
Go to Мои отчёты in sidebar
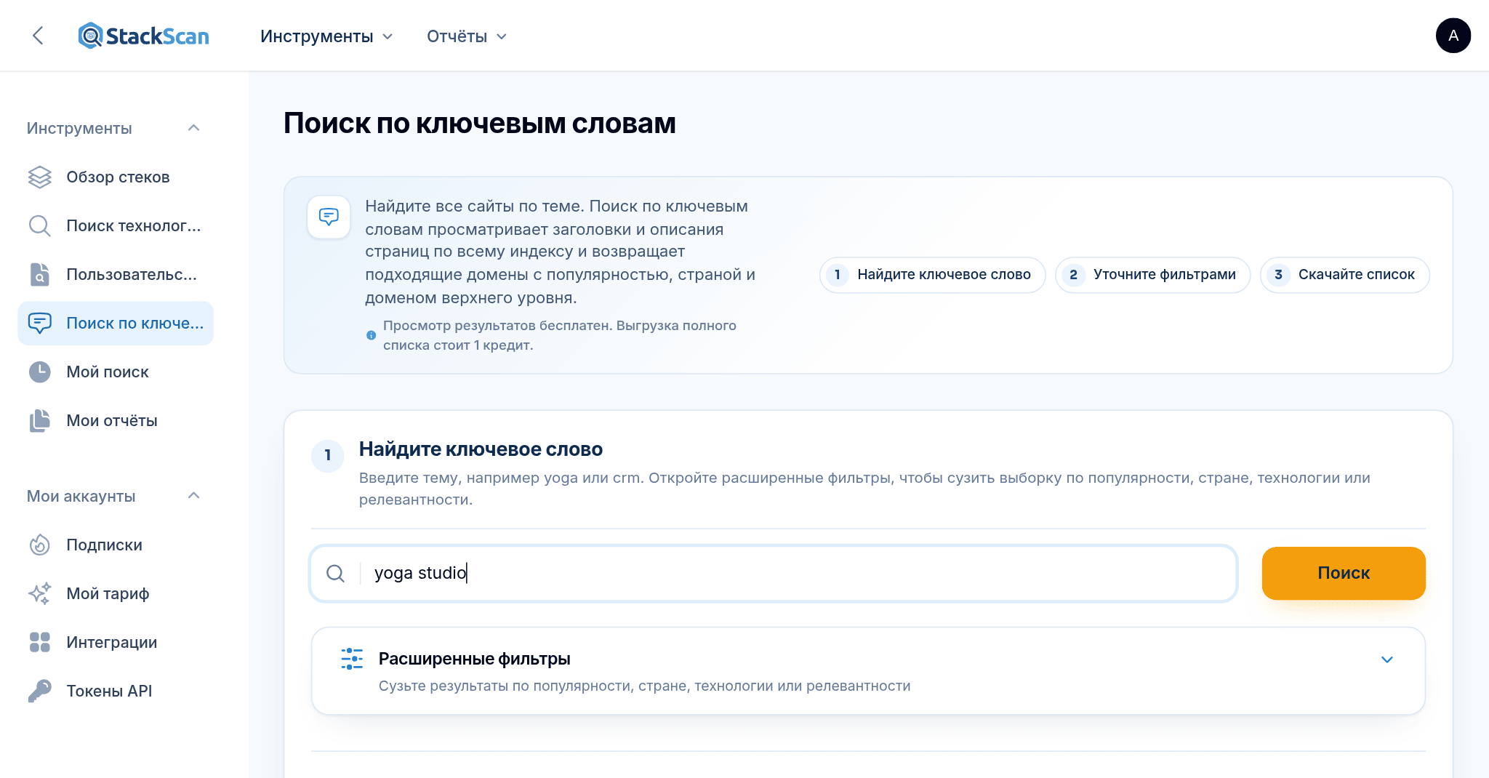[116, 421]
